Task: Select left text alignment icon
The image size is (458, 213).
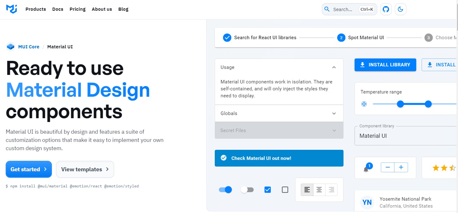Action: tap(307, 190)
